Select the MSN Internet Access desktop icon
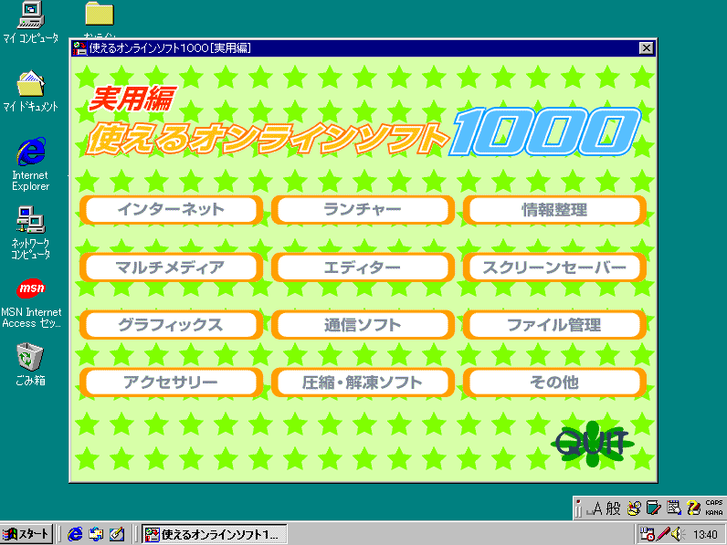This screenshot has width=727, height=545. pos(31,303)
